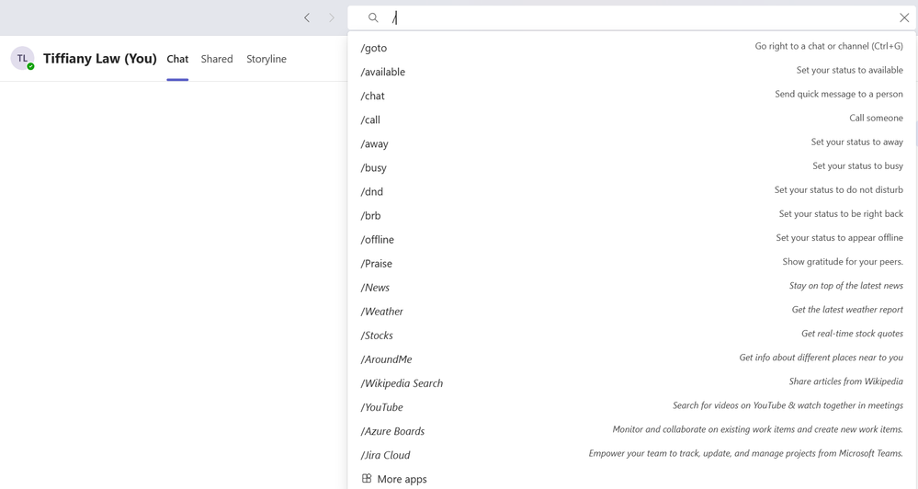The height and width of the screenshot is (489, 918).
Task: Switch to the Shared tab
Action: coord(217,59)
